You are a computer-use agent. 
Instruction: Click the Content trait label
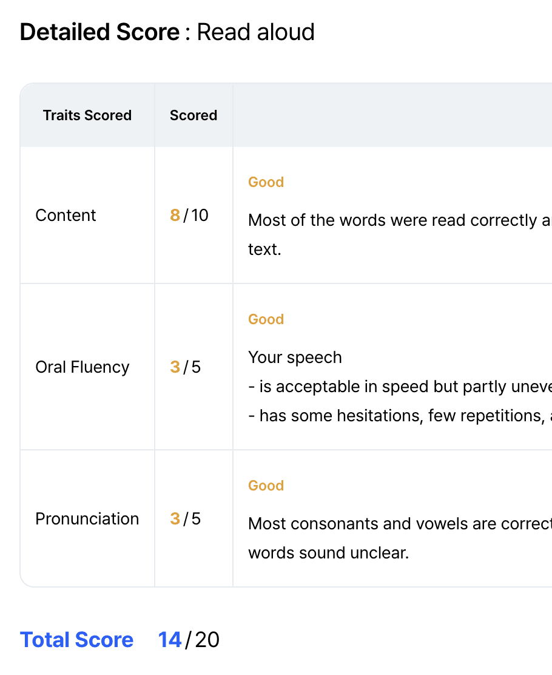click(66, 215)
